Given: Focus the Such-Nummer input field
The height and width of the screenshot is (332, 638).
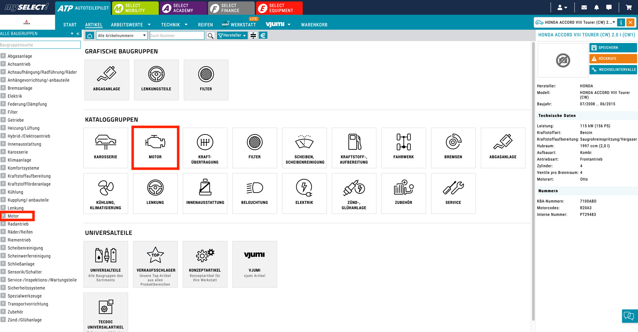Looking at the screenshot, I should click(177, 36).
